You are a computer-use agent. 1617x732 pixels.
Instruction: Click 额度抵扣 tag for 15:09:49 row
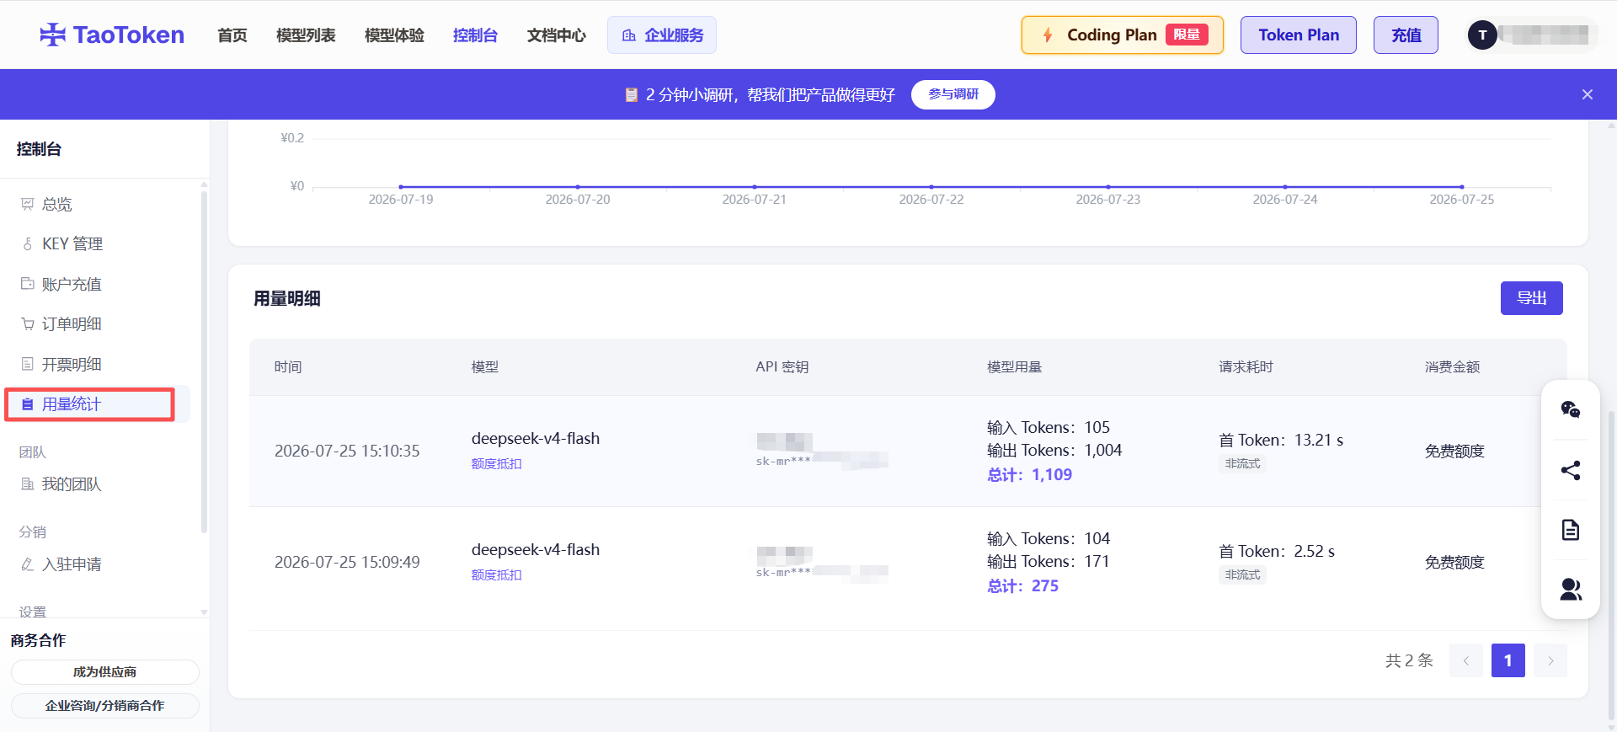tap(496, 575)
